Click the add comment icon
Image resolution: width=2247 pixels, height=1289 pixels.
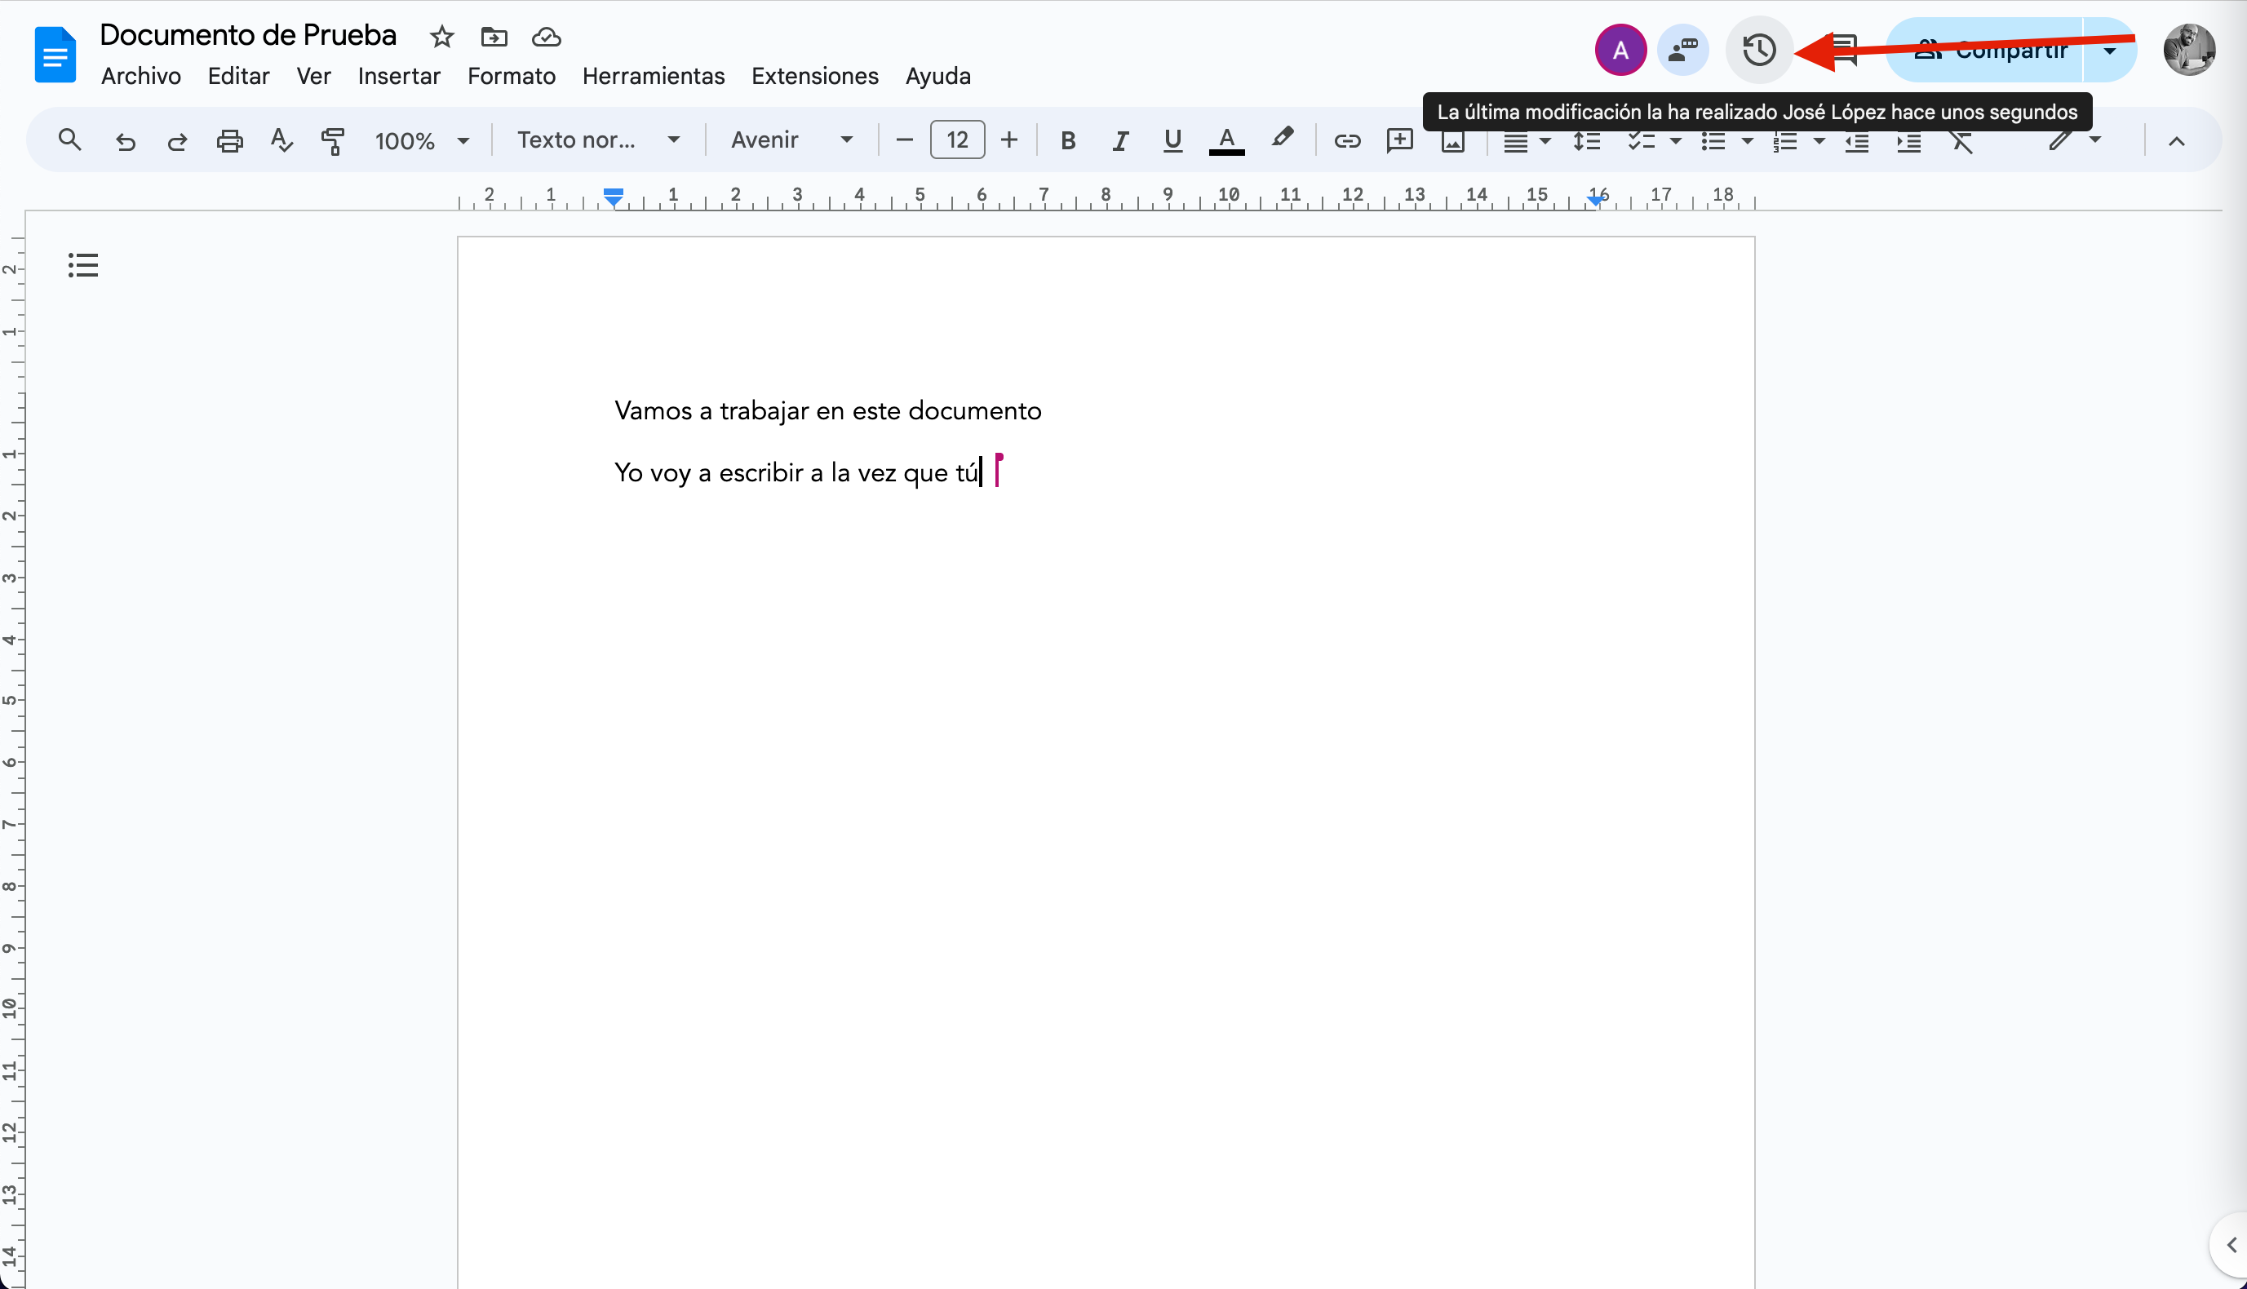point(1398,140)
